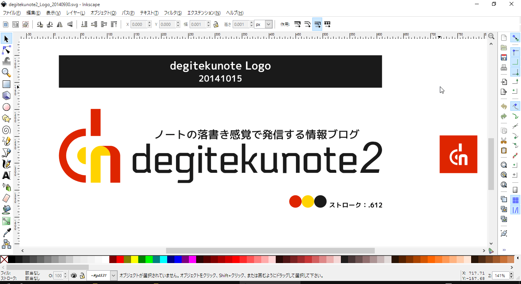Viewport: 521px width, 284px height.
Task: Select the Star polygon tool
Action: 6,118
